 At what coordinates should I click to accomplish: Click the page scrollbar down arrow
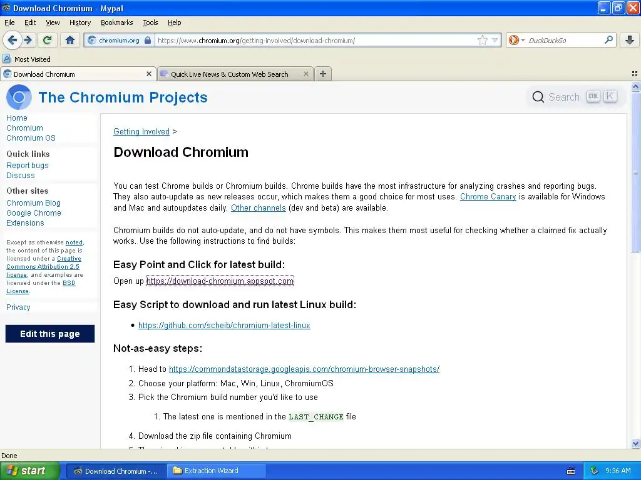point(635,444)
